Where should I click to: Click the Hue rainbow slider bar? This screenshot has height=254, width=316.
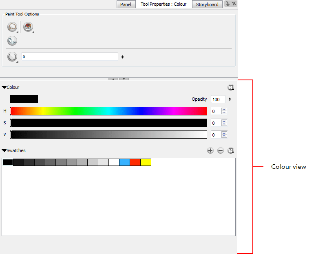click(x=108, y=111)
